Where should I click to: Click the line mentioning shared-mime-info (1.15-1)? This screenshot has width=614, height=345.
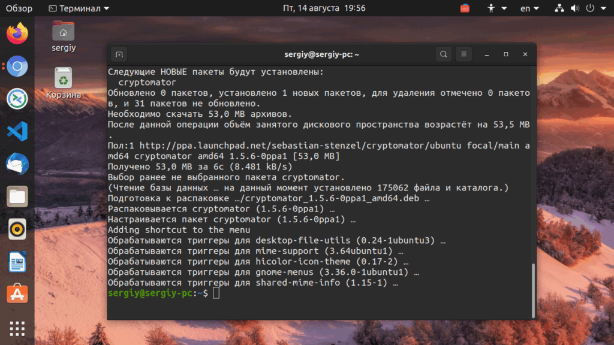[253, 283]
